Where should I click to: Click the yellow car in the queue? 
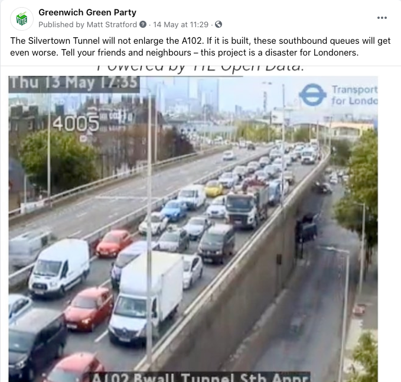click(214, 189)
